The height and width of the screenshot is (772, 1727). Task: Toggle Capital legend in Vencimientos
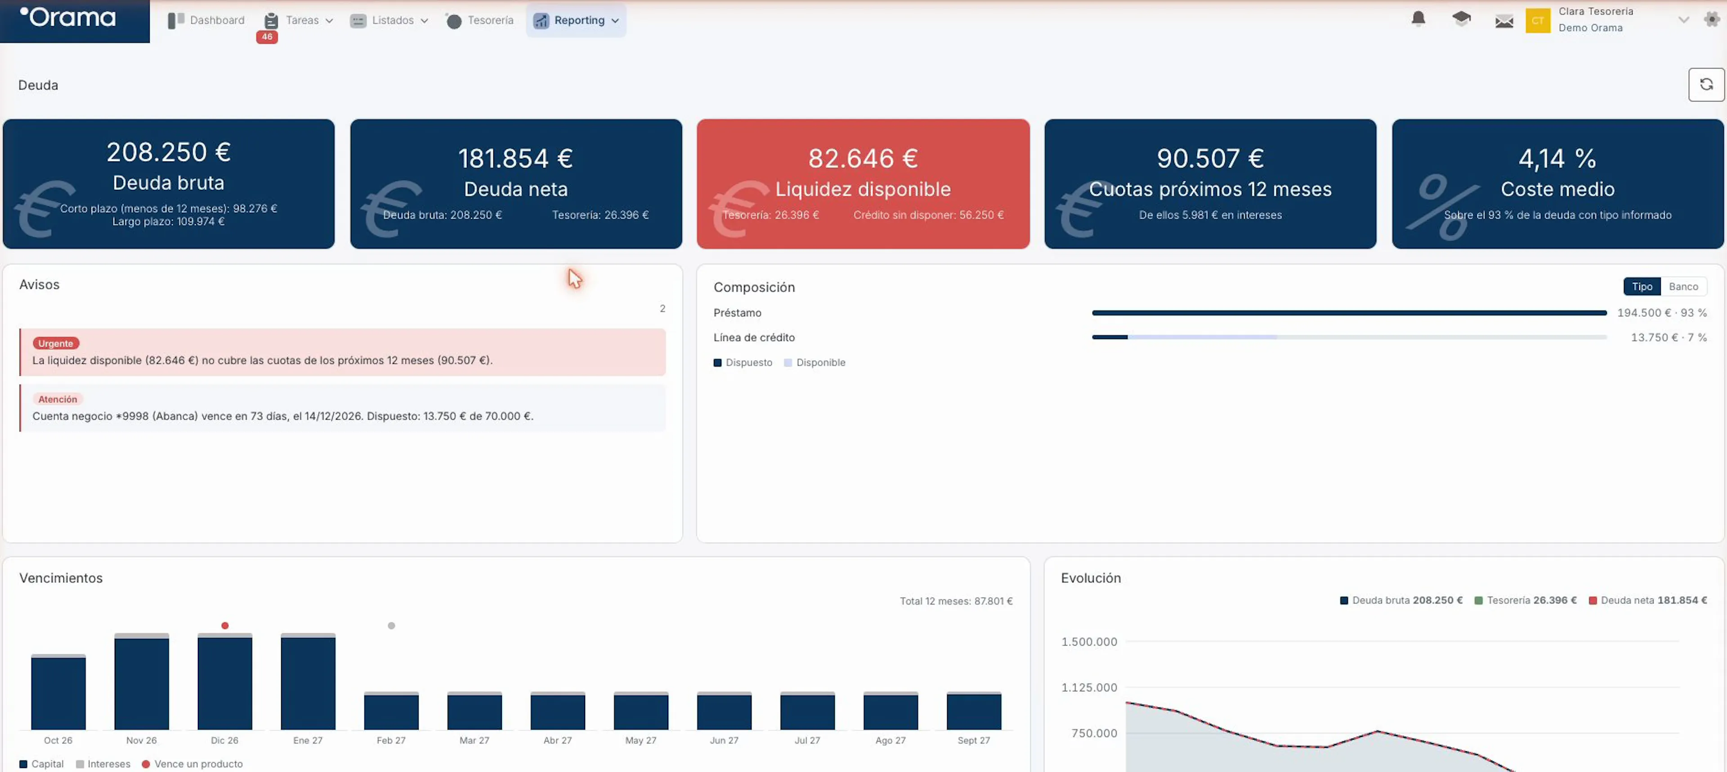tap(41, 764)
